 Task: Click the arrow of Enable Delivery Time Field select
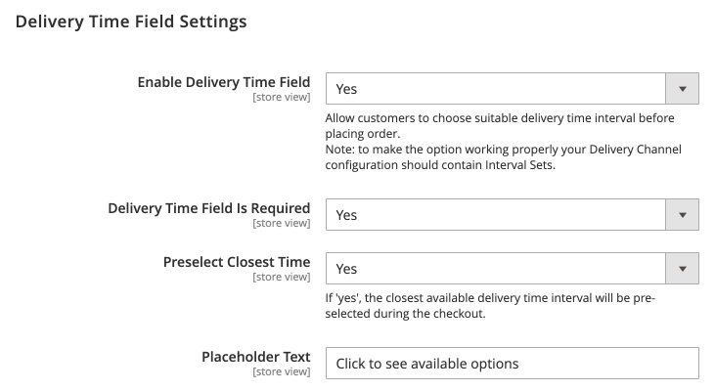pyautogui.click(x=682, y=89)
